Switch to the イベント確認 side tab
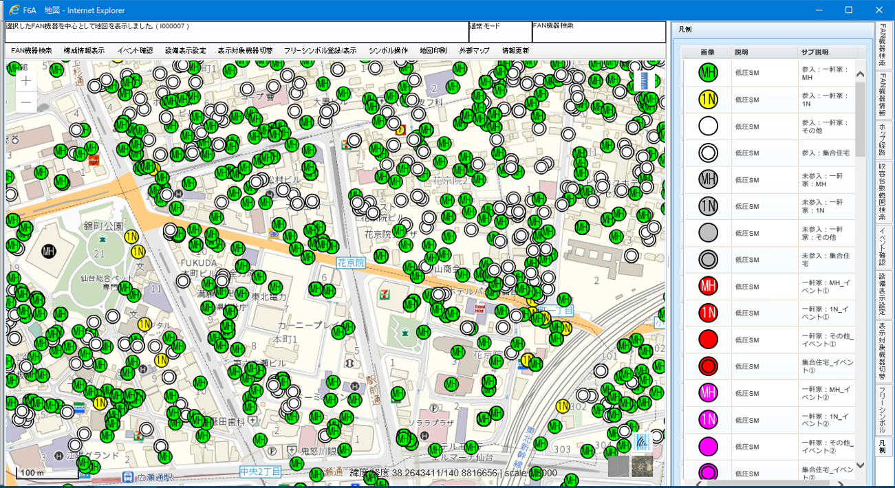 pos(883,247)
